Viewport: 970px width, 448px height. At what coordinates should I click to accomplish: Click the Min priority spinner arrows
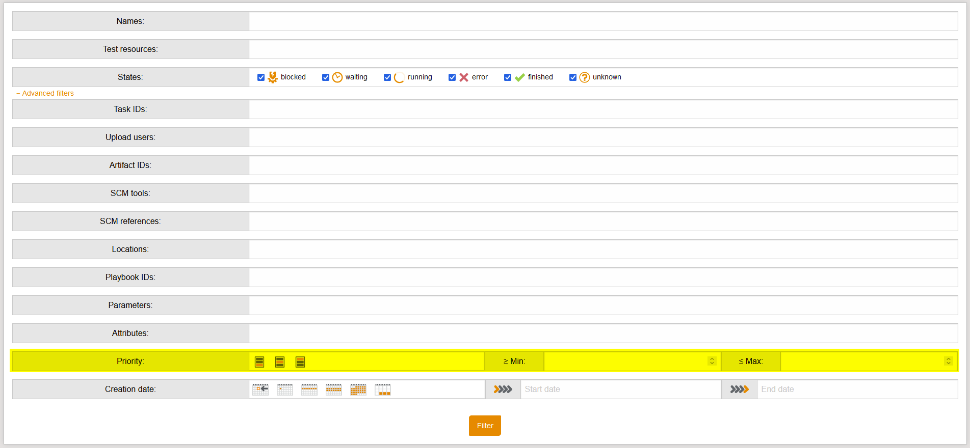coord(712,361)
